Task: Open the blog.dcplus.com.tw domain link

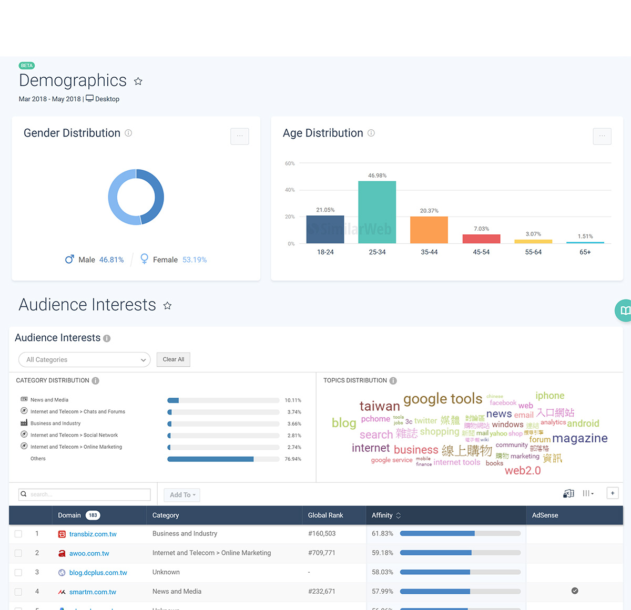Action: [98, 573]
